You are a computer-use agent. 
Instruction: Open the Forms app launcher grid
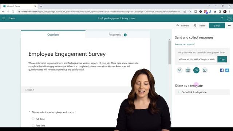(x=4, y=18)
